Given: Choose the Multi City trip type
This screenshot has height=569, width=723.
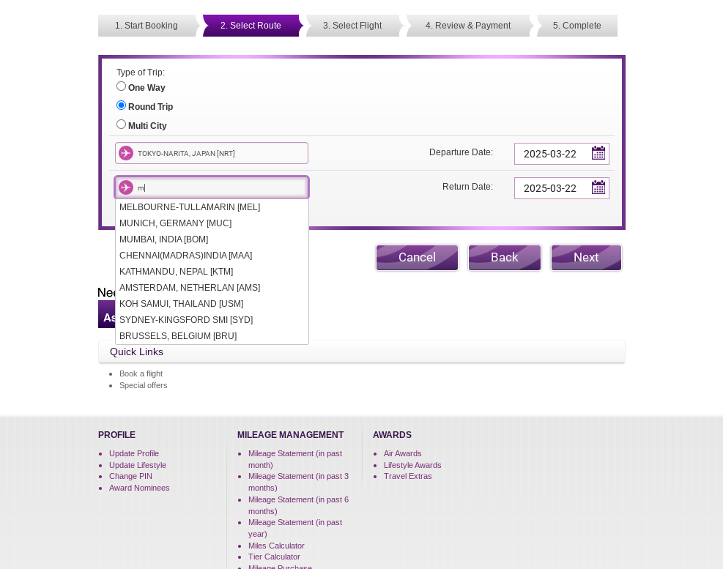Looking at the screenshot, I should [121, 124].
